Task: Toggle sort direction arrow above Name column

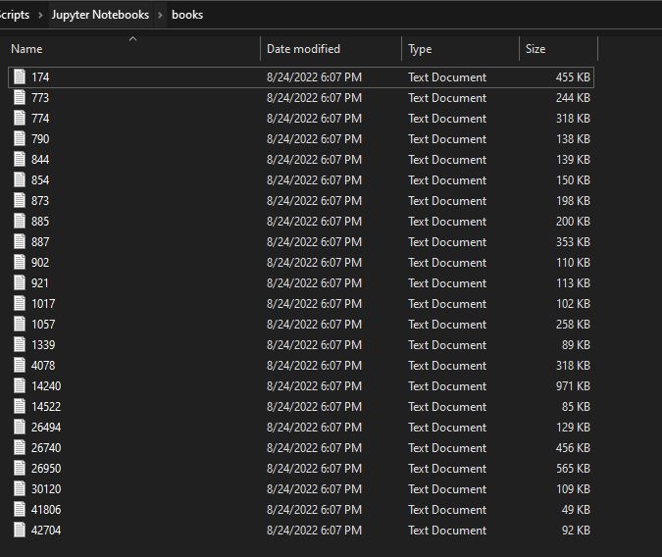Action: click(x=132, y=39)
